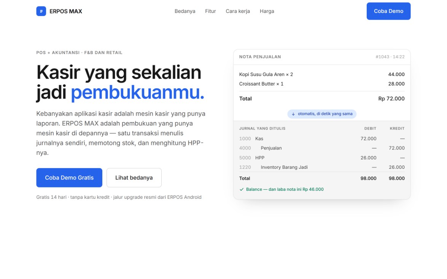Click the 72.000 kredit for Penjualan

(x=396, y=148)
